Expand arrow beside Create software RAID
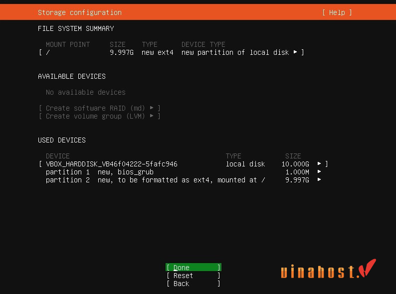 tap(152, 108)
